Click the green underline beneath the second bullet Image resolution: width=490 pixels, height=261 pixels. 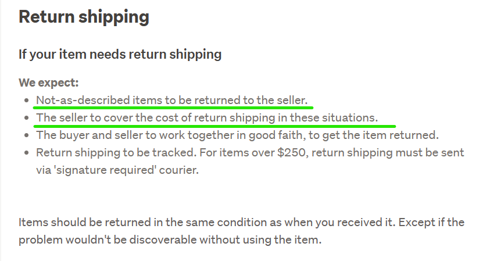point(215,125)
